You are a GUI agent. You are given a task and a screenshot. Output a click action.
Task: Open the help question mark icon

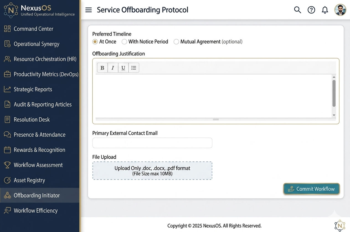coord(311,10)
